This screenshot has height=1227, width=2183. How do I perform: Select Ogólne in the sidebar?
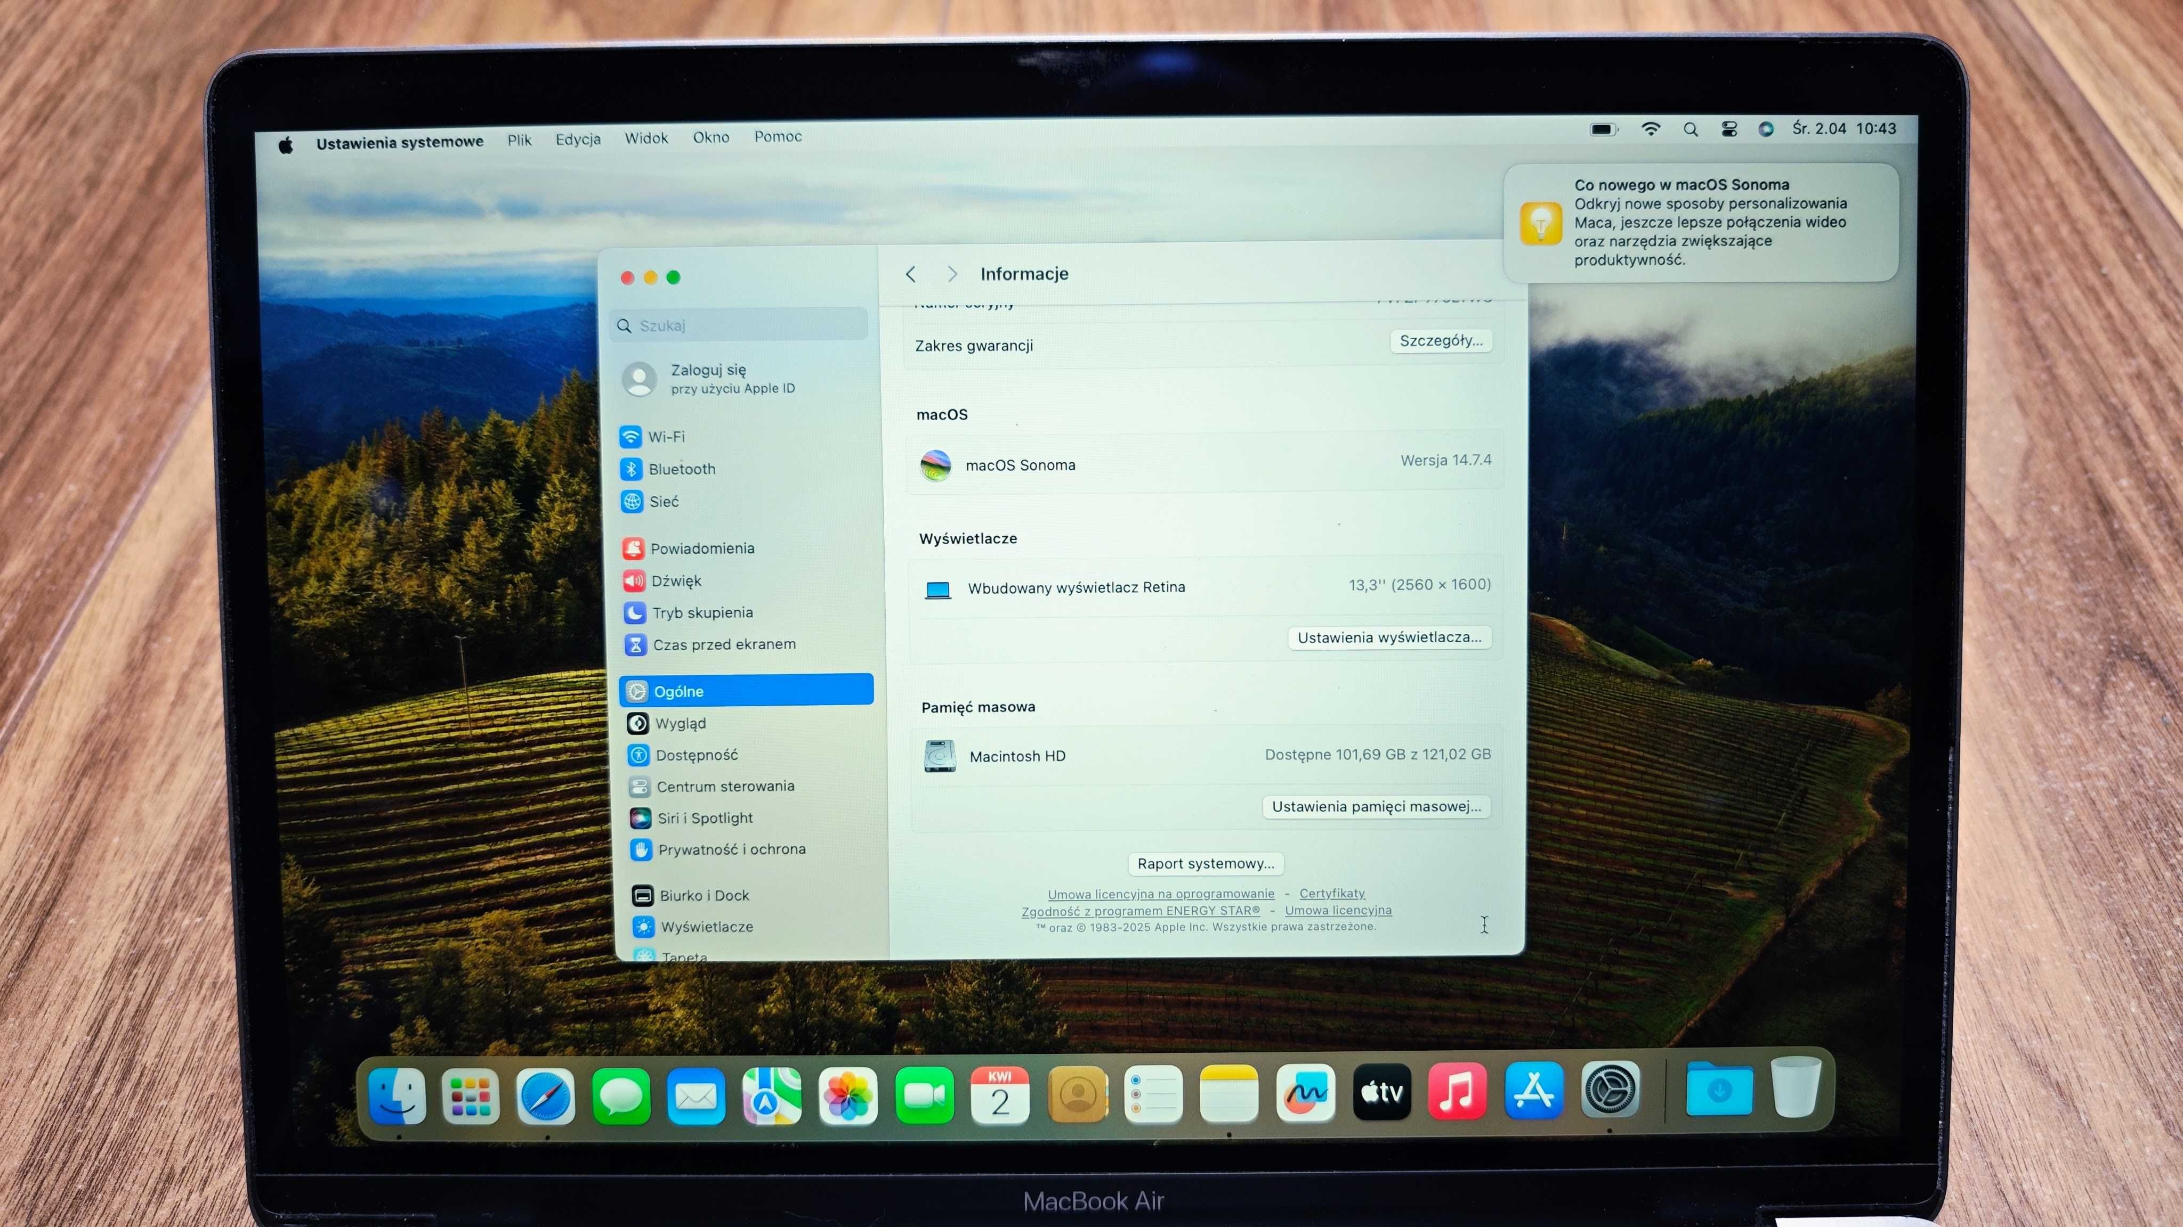click(747, 690)
